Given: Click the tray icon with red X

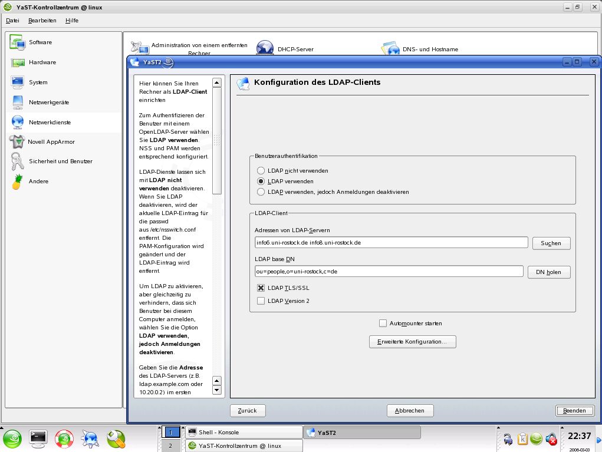Looking at the screenshot, I should coord(551,438).
